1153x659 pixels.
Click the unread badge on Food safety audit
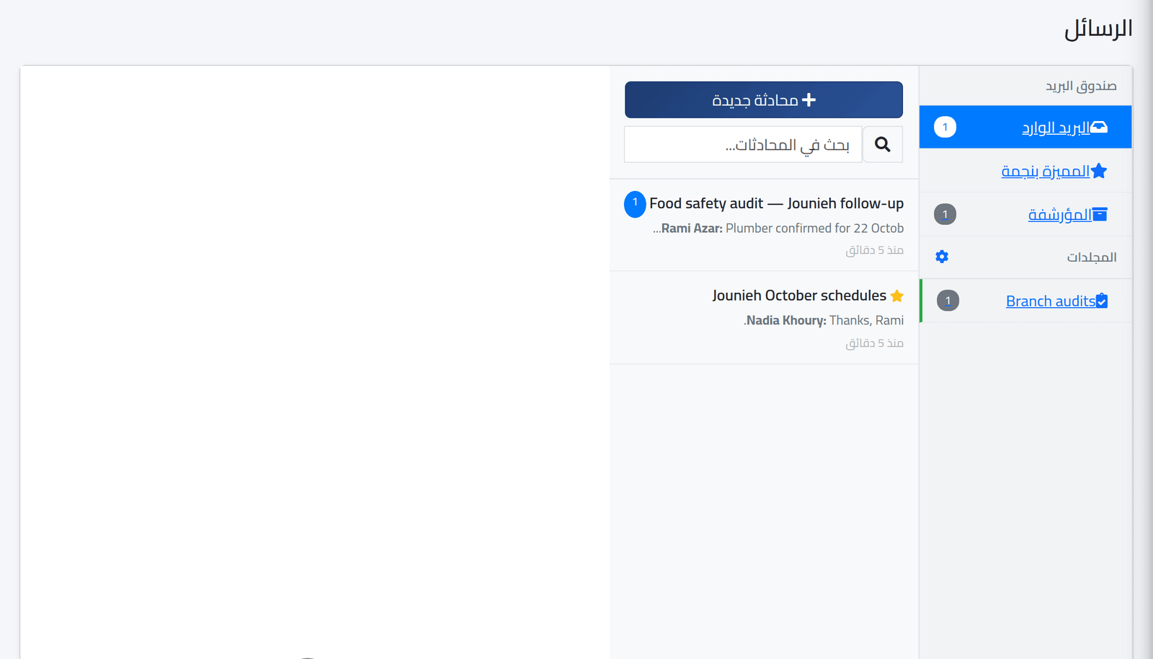click(x=635, y=204)
